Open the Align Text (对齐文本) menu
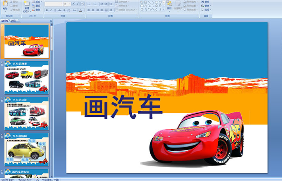Screen dimensions: 282x181 pyautogui.click(x=122, y=6)
